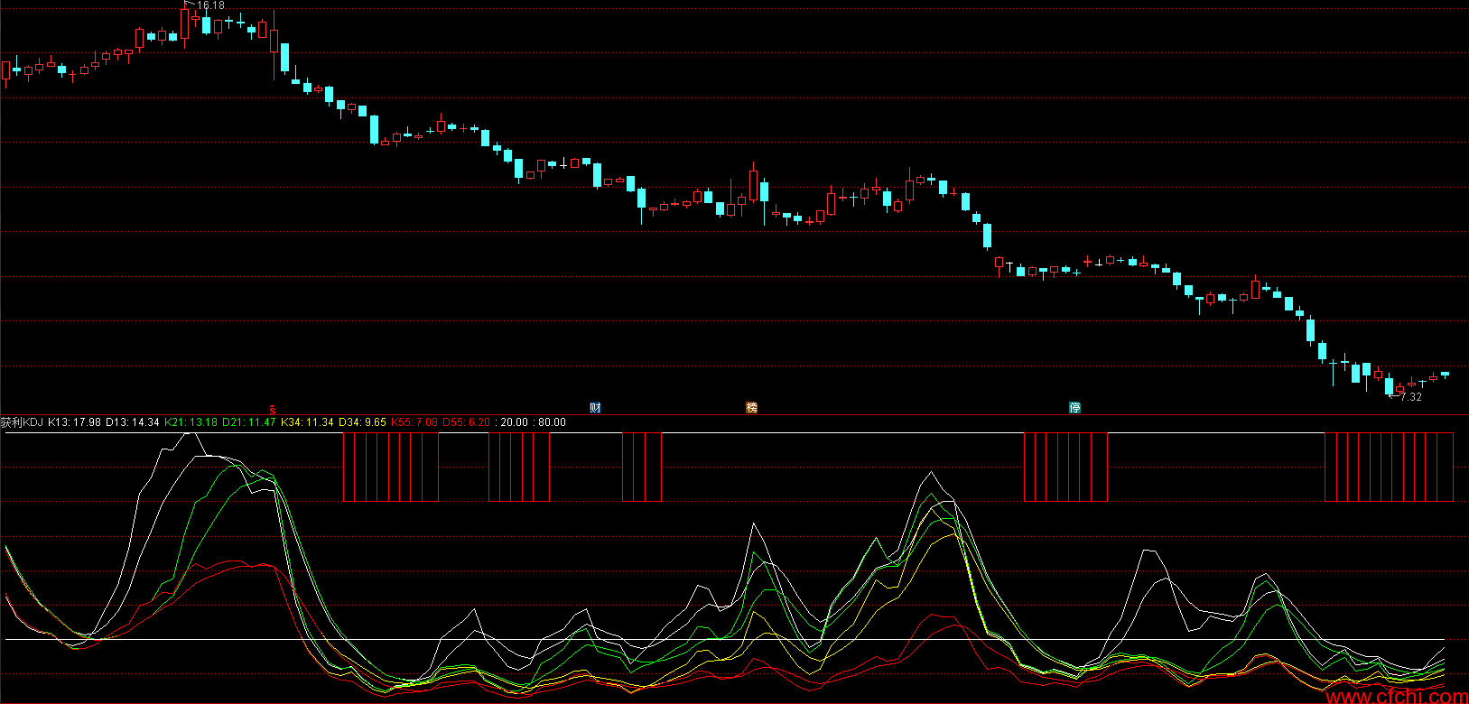Click the D13: 14.34 indicator value

point(133,422)
